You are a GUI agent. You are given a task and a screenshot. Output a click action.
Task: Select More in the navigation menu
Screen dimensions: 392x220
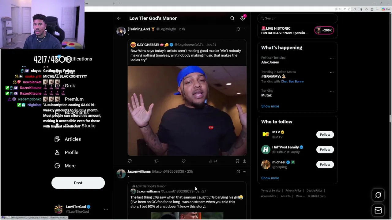70,166
